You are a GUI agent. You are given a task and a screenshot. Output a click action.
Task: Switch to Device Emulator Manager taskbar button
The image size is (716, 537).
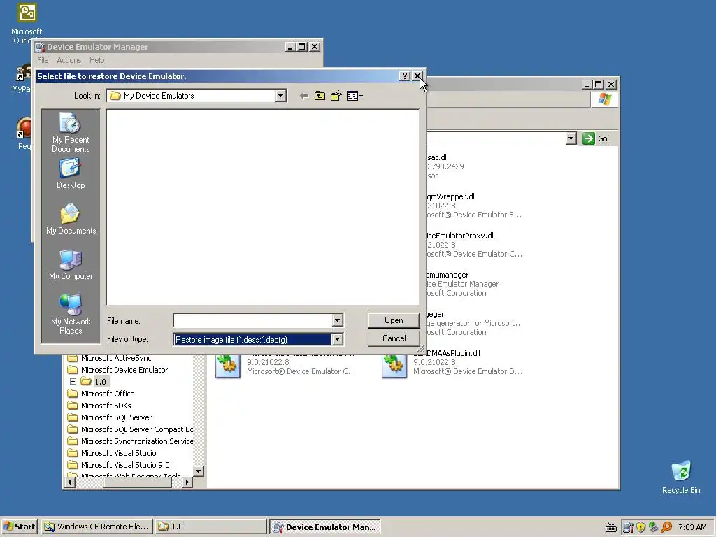coord(324,527)
